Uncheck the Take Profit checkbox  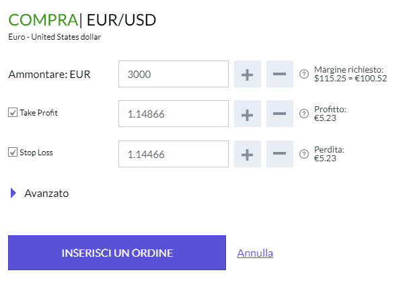pyautogui.click(x=13, y=112)
